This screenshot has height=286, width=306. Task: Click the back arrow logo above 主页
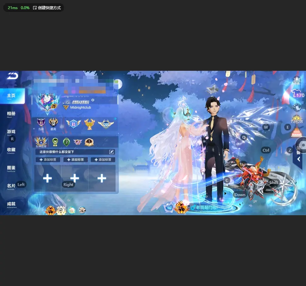coord(13,76)
